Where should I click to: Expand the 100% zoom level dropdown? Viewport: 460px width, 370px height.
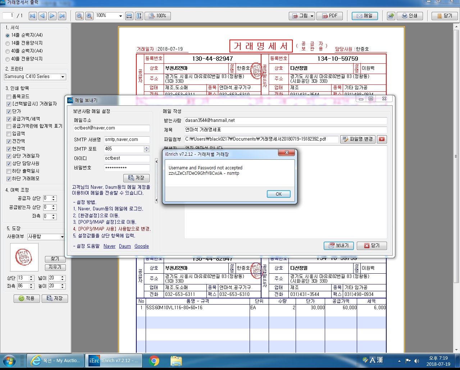[x=120, y=16]
